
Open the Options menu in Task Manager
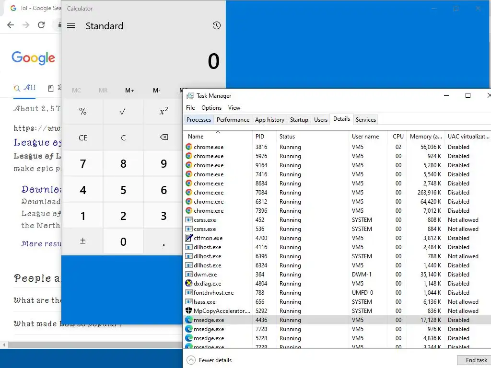(x=211, y=108)
